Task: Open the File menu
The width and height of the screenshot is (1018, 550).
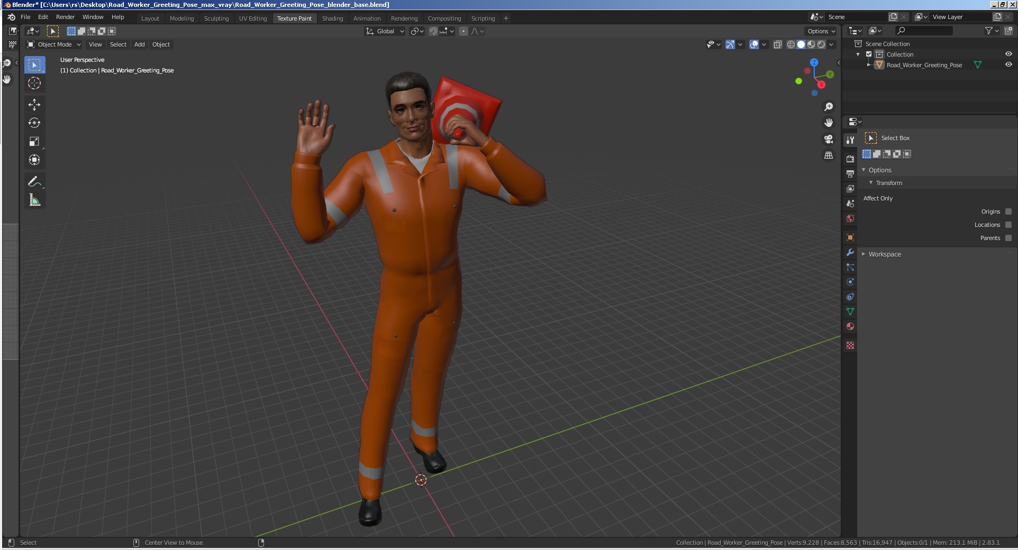Action: coord(25,17)
